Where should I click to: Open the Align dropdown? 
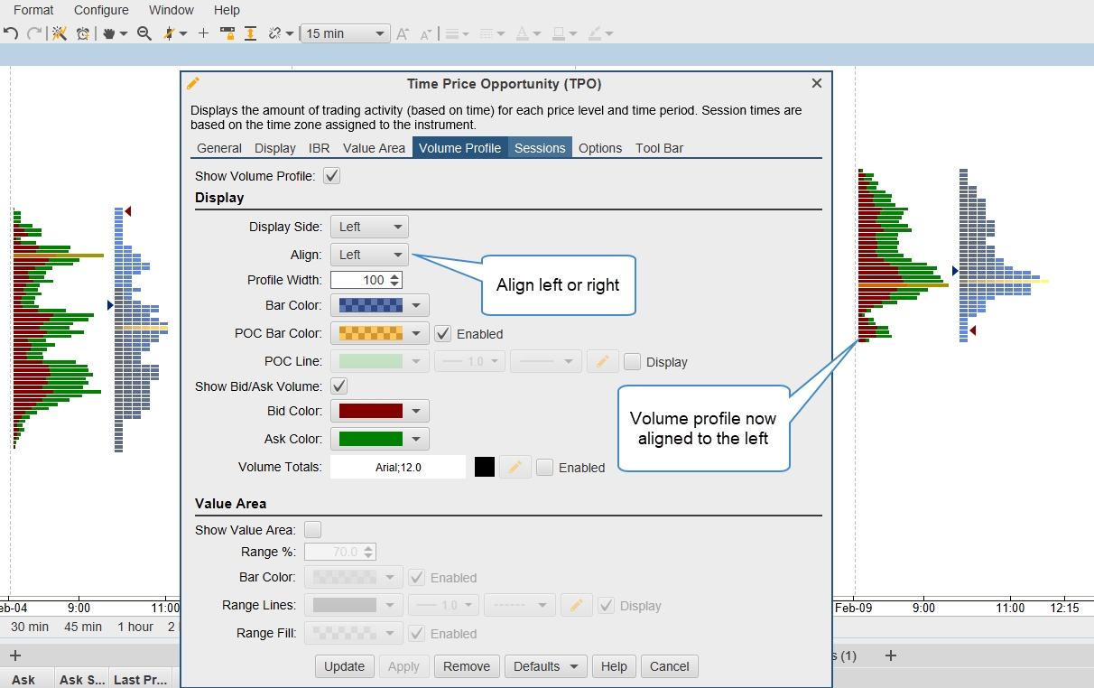click(x=369, y=255)
